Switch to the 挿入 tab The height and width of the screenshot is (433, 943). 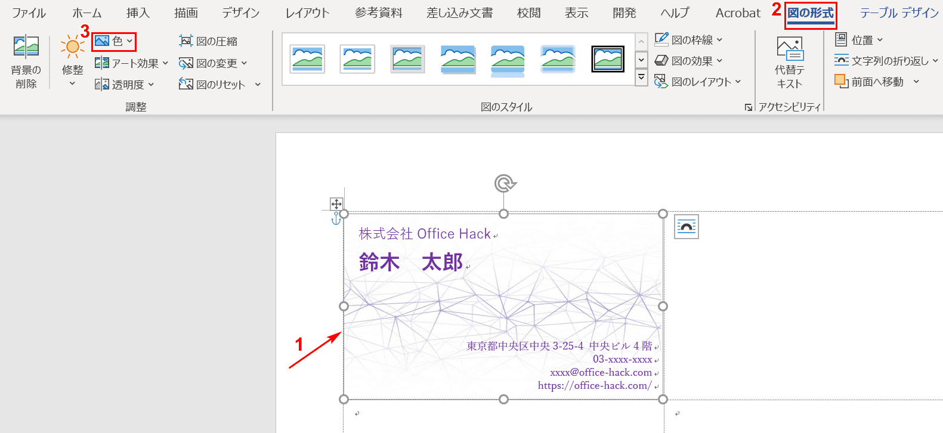[x=138, y=13]
